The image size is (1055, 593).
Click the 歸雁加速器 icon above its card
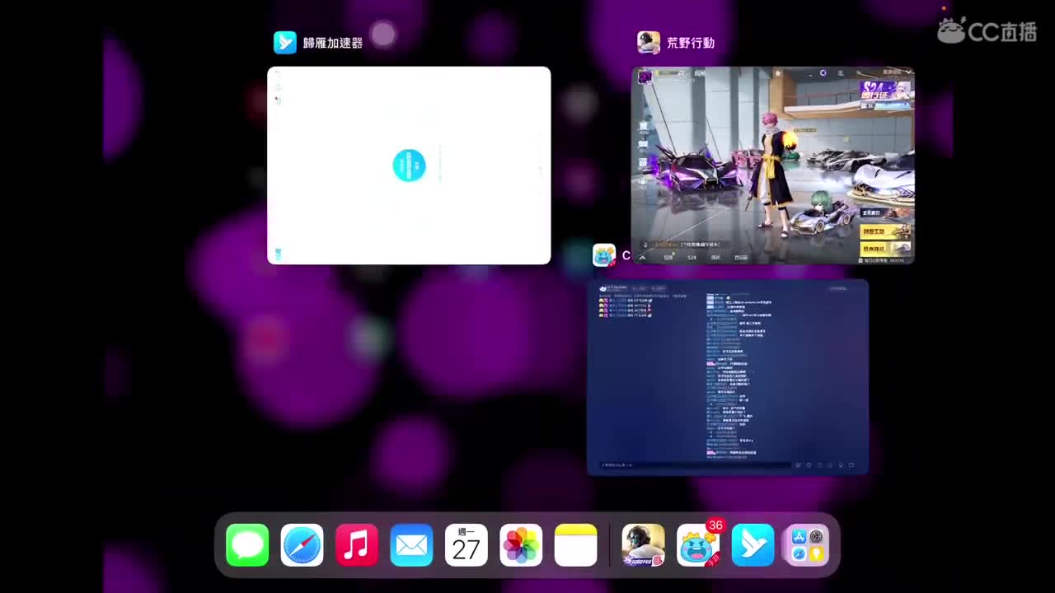pos(284,42)
